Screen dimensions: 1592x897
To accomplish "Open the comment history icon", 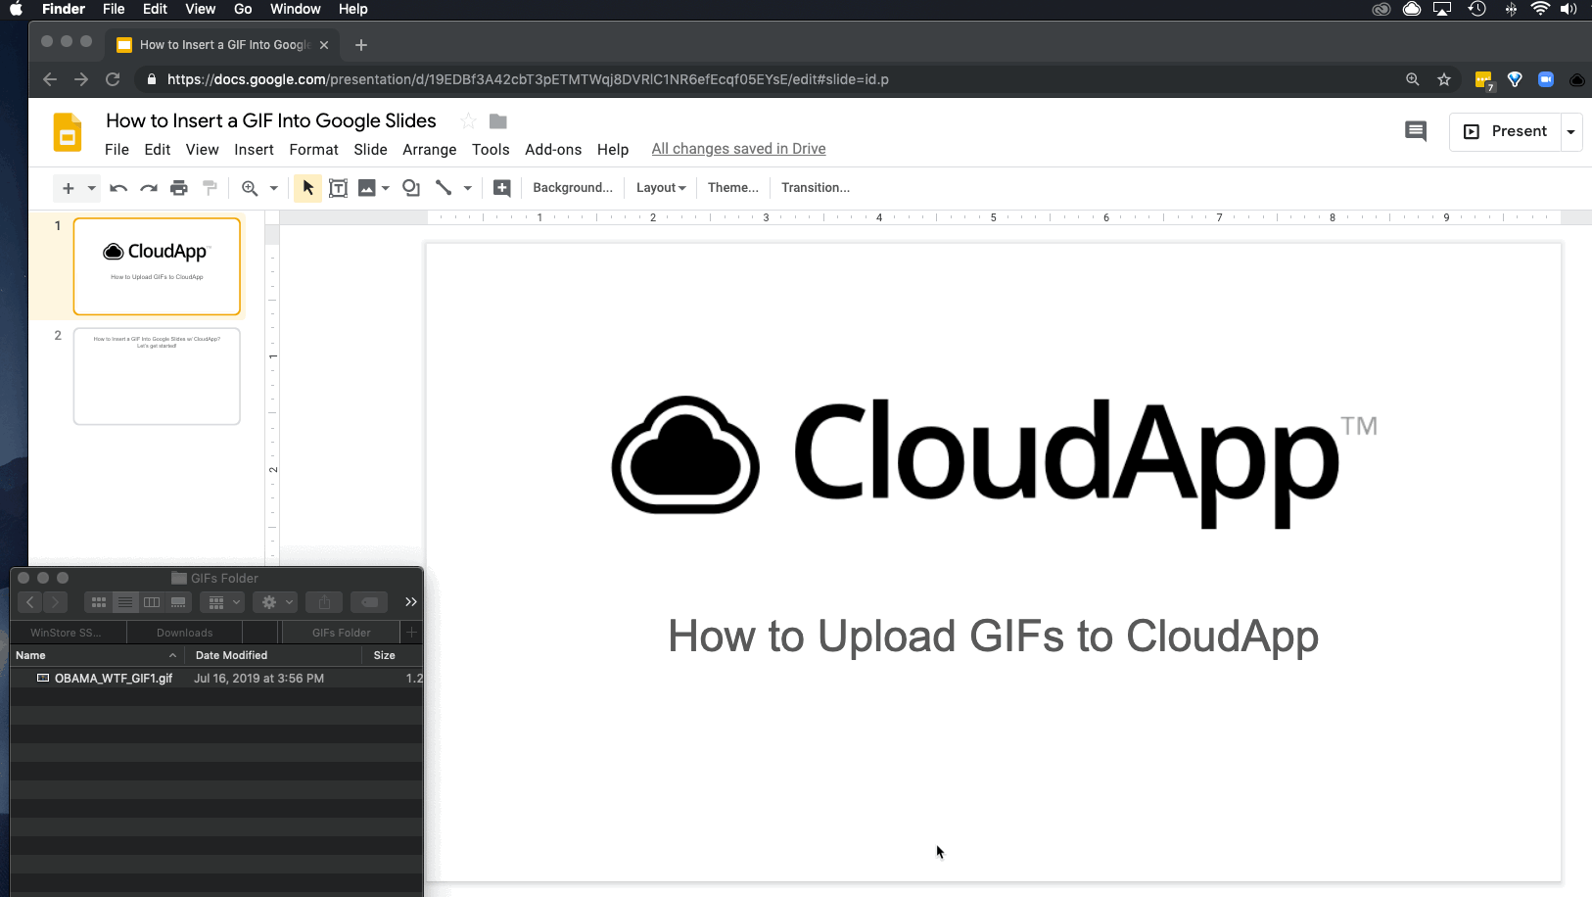I will tap(1417, 130).
